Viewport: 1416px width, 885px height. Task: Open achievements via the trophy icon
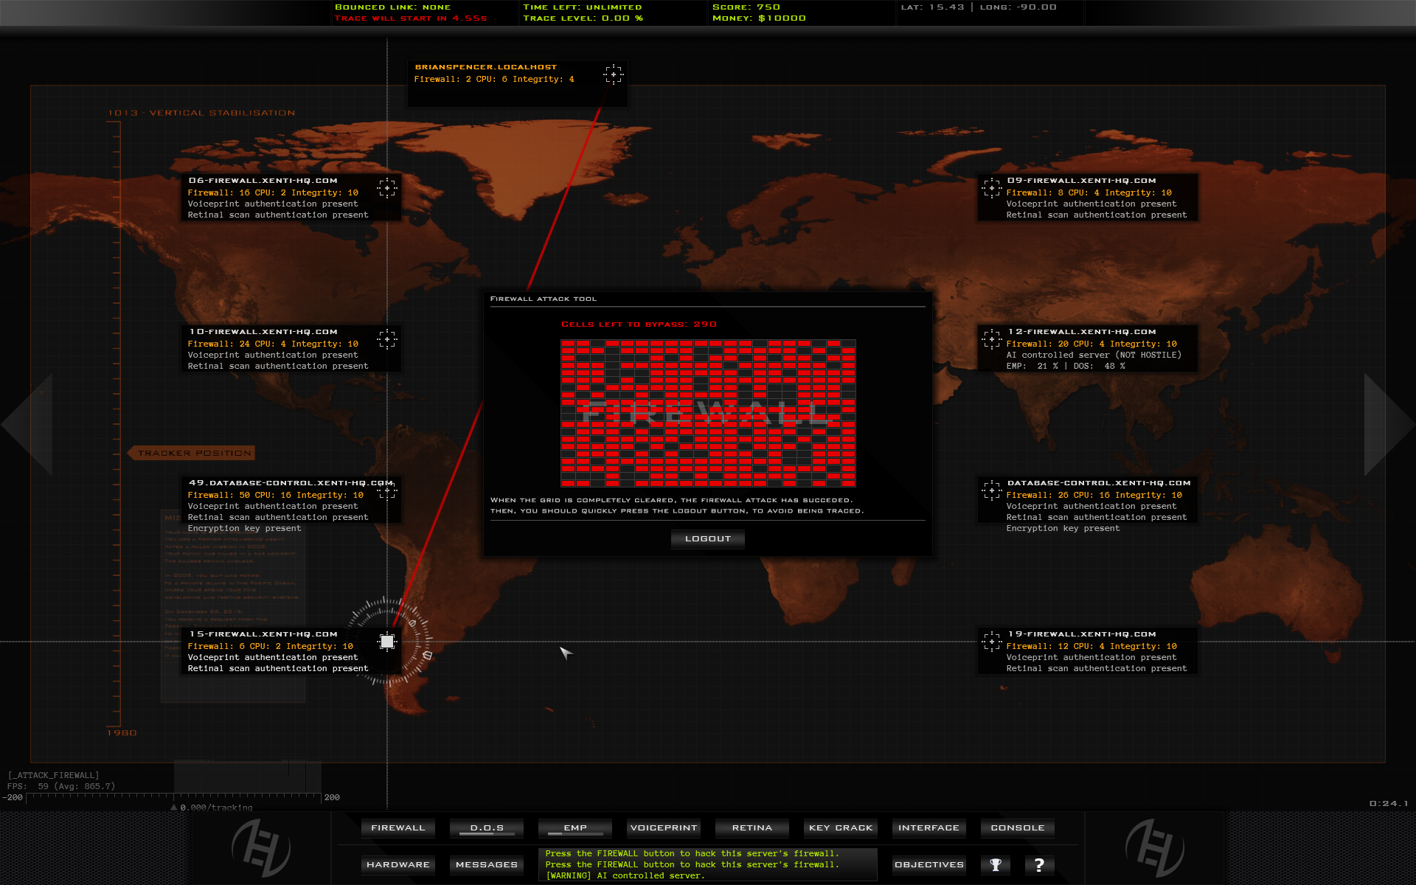click(995, 864)
